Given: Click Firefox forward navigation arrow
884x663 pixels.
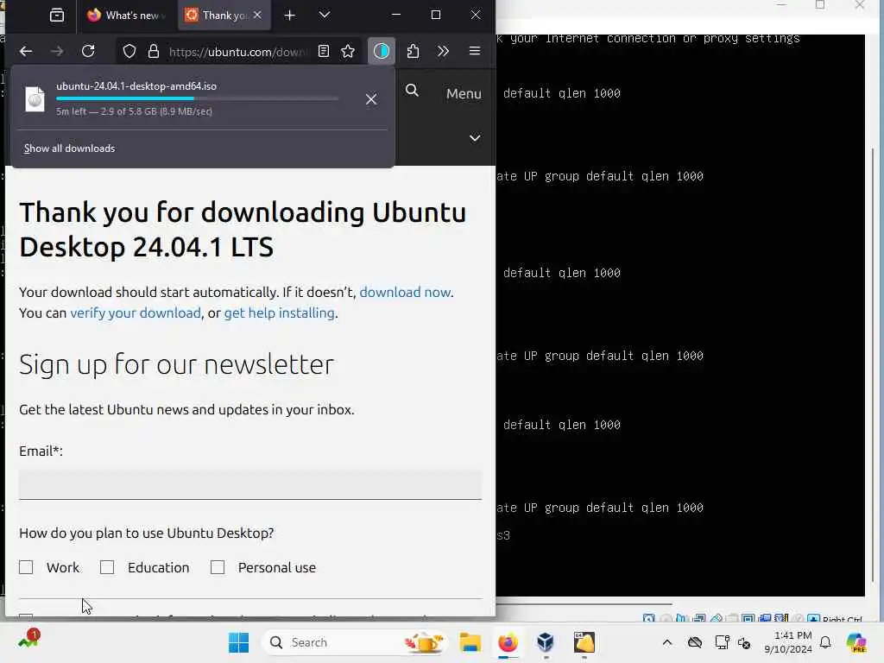Looking at the screenshot, I should [x=57, y=51].
